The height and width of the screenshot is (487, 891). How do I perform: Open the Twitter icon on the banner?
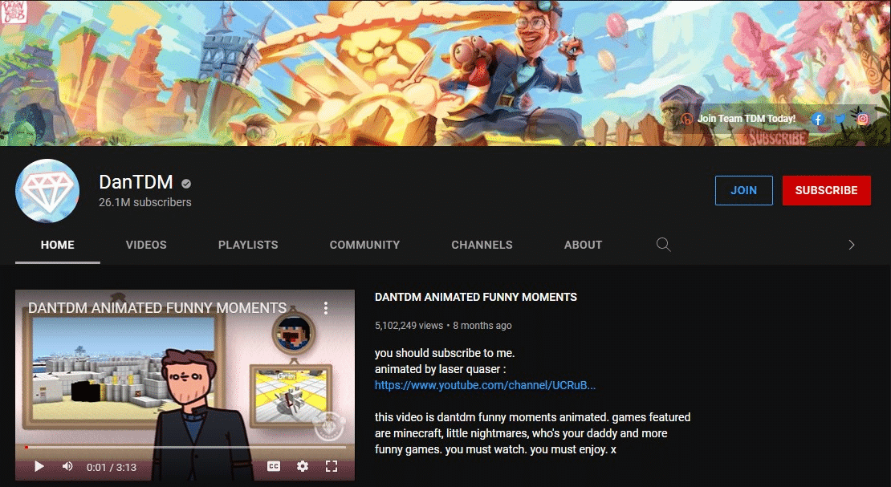pyautogui.click(x=840, y=119)
